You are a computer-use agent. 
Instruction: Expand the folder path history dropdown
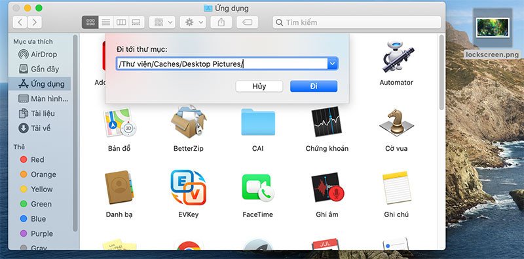click(x=333, y=64)
